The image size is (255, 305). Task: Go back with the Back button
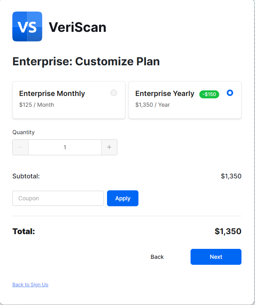[157, 257]
